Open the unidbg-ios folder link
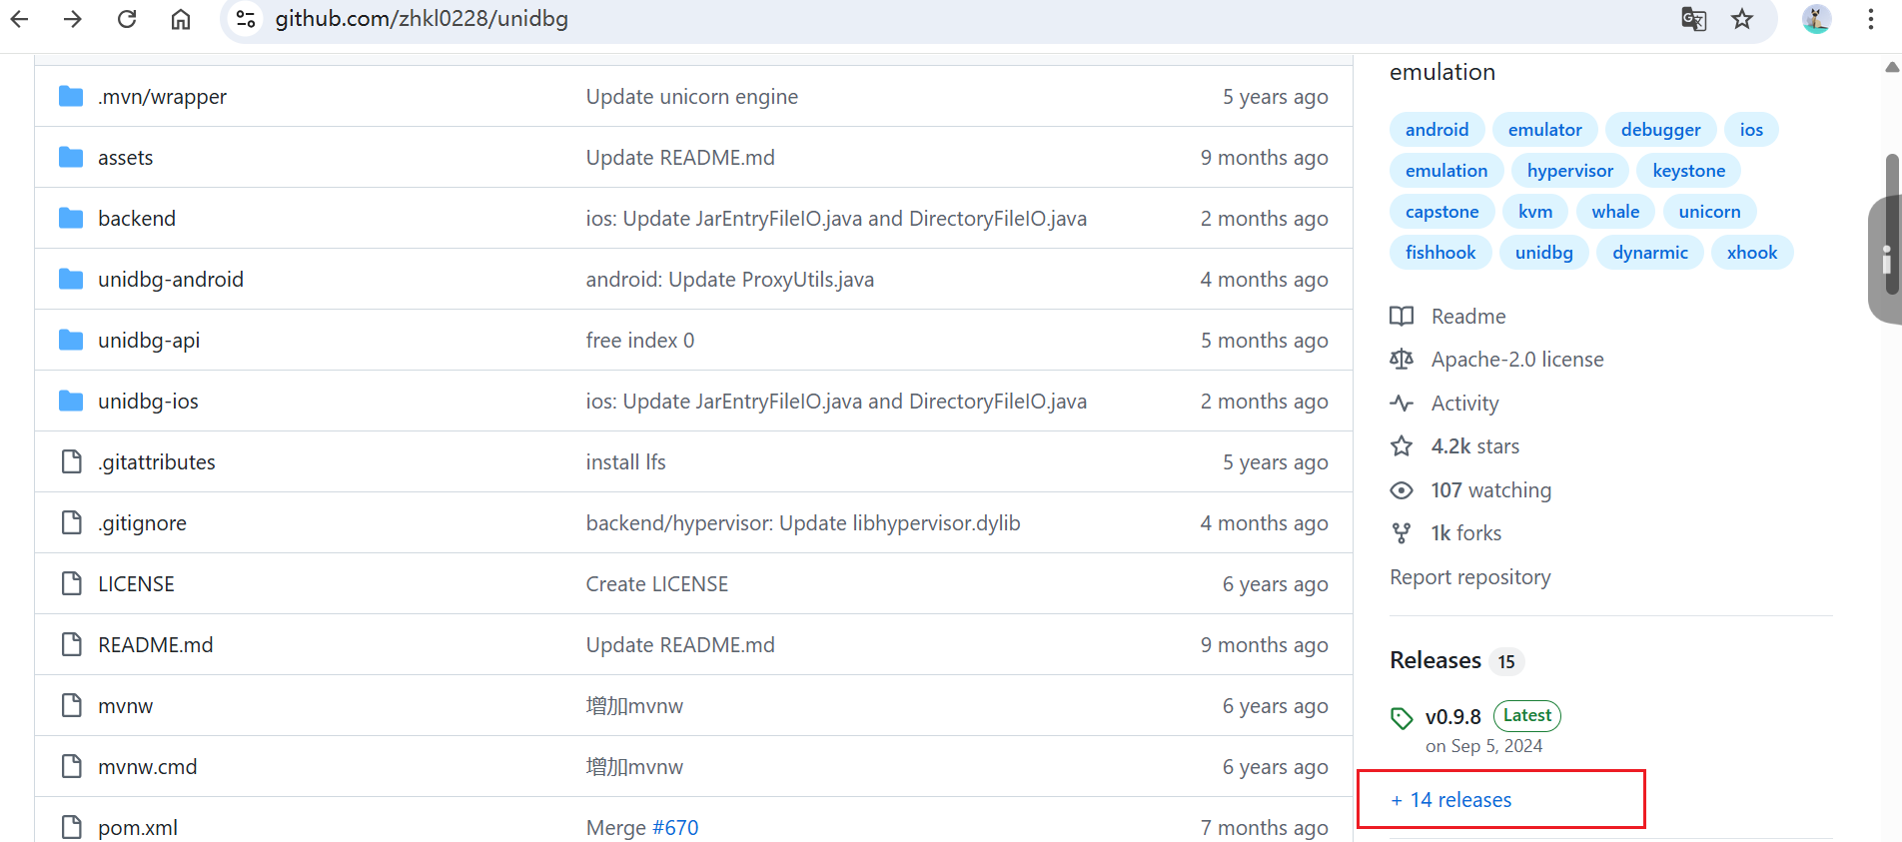Viewport: 1902px width, 842px height. pyautogui.click(x=148, y=402)
